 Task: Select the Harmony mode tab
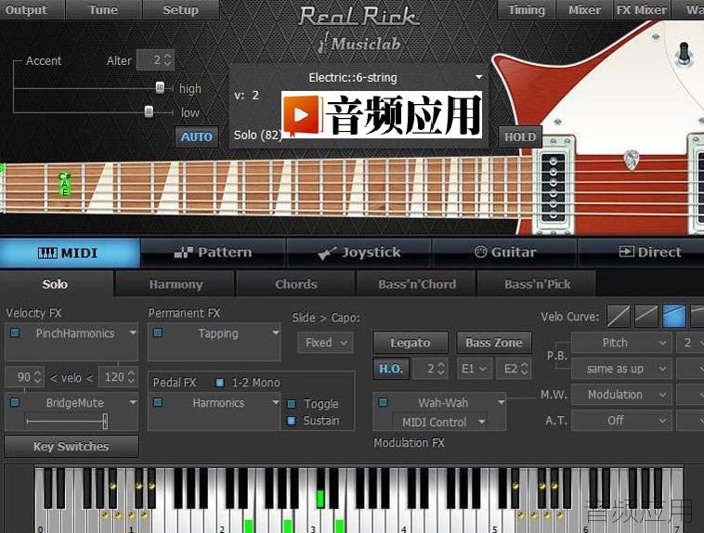[x=176, y=284]
